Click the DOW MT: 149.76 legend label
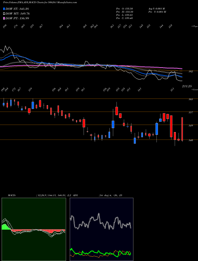 (x=18, y=13)
